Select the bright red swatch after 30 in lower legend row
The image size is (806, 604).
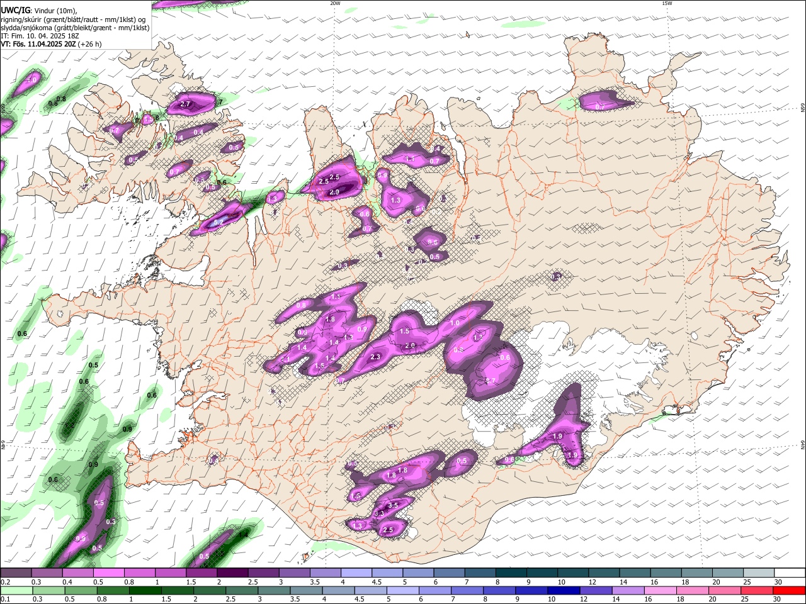pyautogui.click(x=788, y=590)
